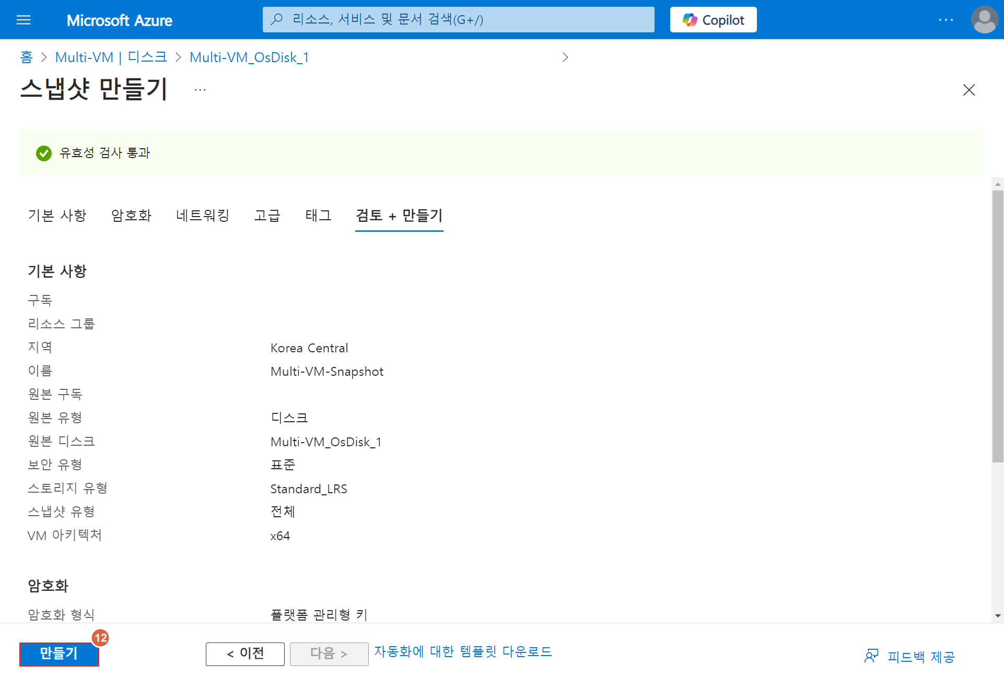This screenshot has width=1004, height=690.
Task: Click the 피드백 제공 feedback icon
Action: click(871, 656)
